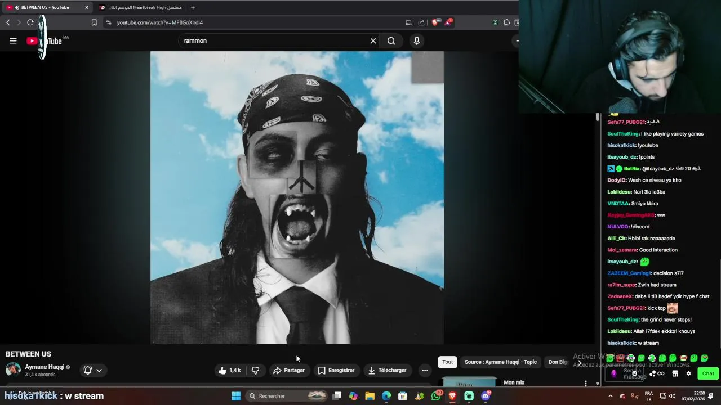
Task: Open the emoji picker in chat input
Action: 634,373
